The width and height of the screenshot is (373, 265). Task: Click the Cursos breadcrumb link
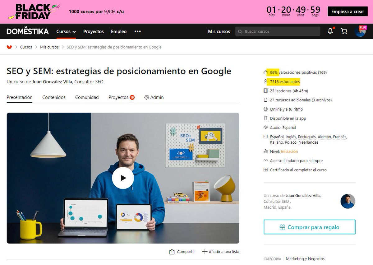(x=26, y=47)
